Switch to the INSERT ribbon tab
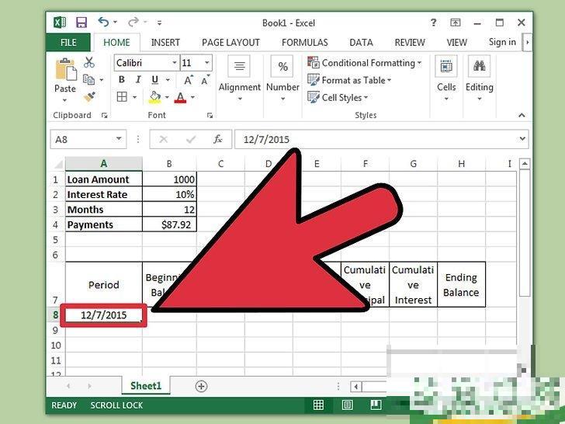This screenshot has height=424, width=565. pos(165,42)
